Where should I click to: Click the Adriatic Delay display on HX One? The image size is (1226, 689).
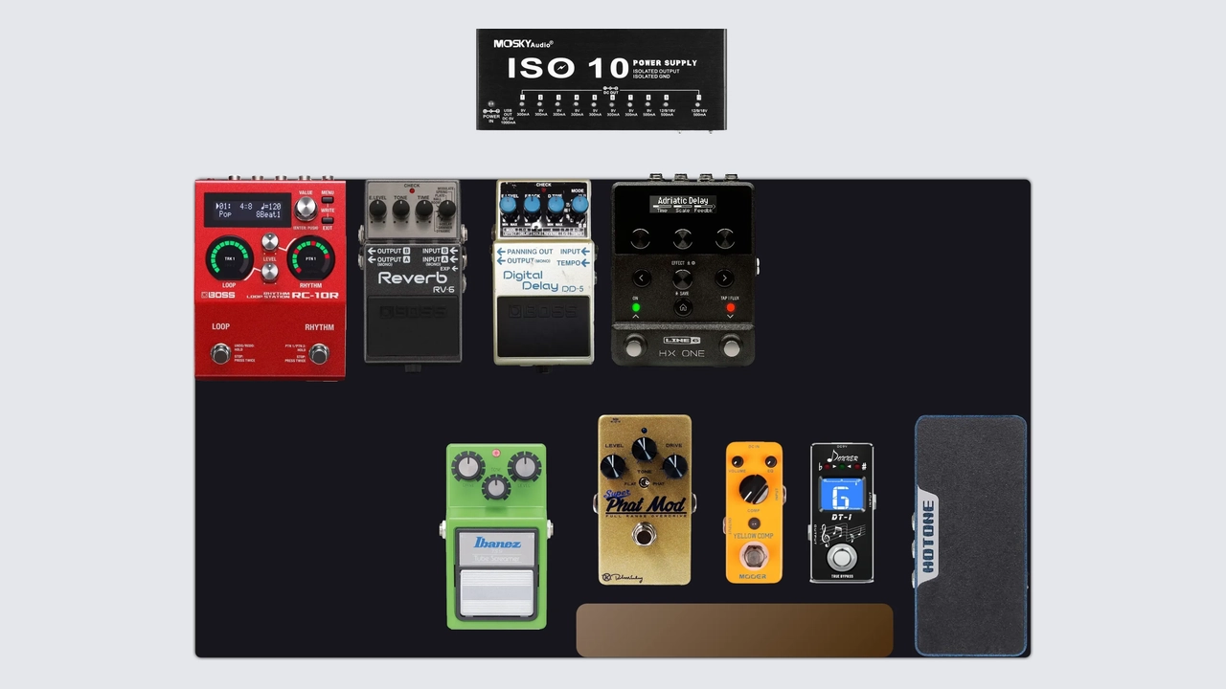[x=682, y=205]
